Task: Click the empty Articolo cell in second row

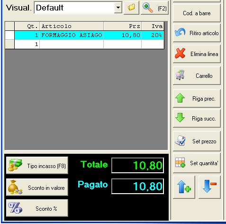Action: [72, 44]
